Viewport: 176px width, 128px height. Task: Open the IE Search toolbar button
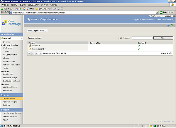coord(31,9)
